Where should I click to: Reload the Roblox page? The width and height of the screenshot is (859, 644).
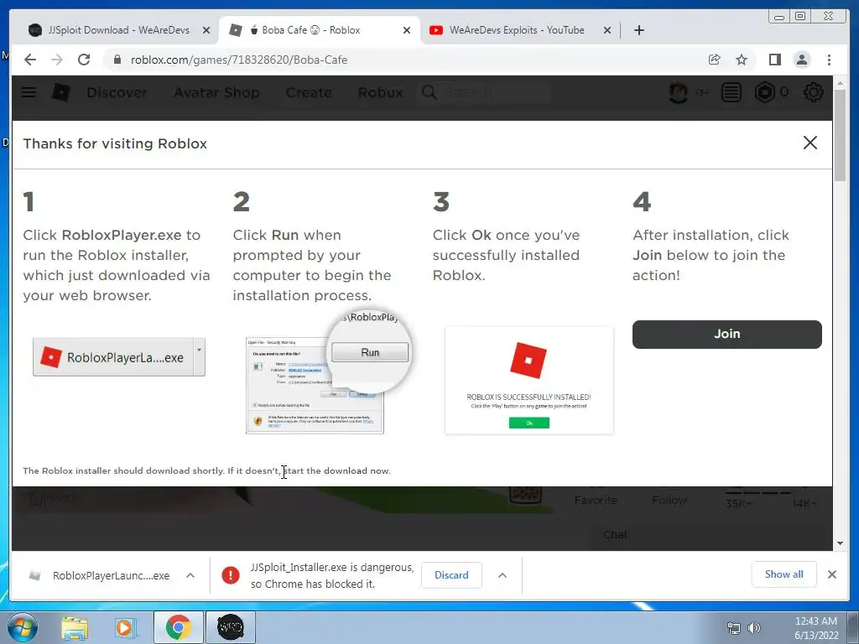(x=84, y=60)
